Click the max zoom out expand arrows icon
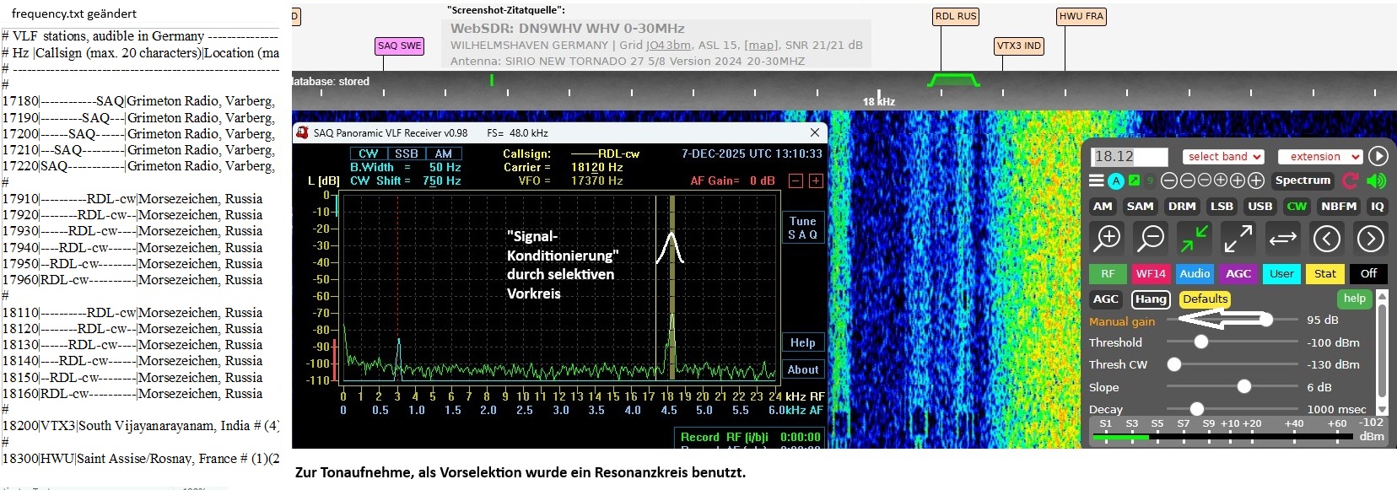Screen dimensions: 1397x490 tap(1238, 239)
